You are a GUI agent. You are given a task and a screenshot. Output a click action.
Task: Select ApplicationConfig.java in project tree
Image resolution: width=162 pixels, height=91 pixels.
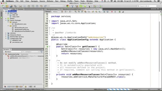point(22,29)
